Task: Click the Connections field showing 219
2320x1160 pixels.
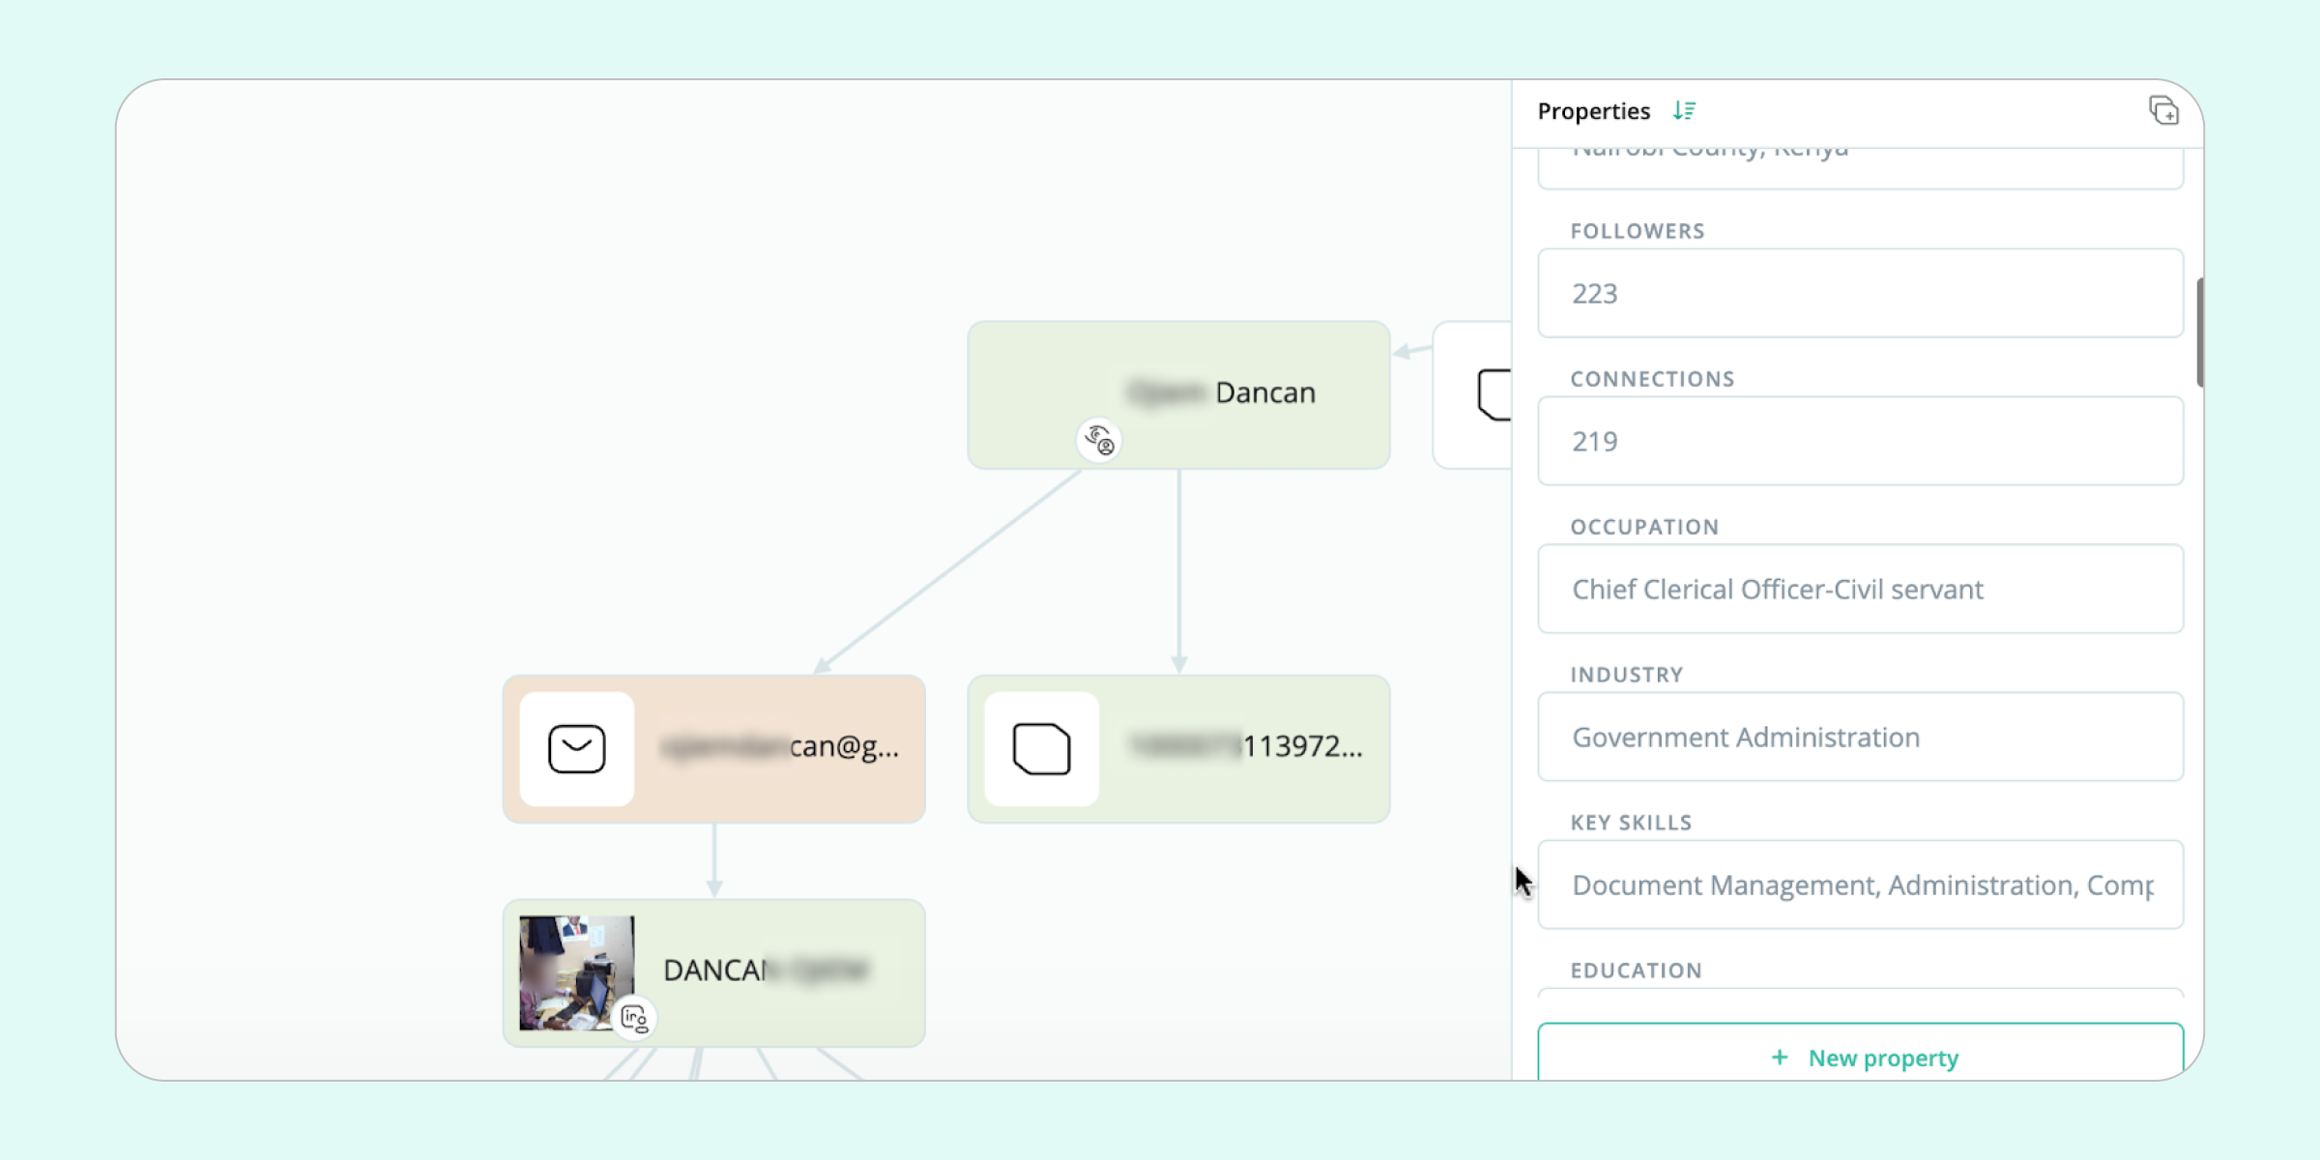Action: 1860,441
